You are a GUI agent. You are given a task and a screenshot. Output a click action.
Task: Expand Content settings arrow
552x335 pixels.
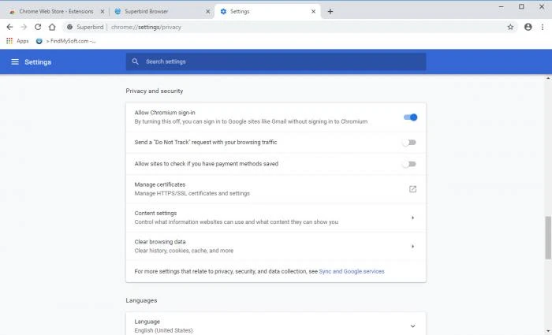[412, 218]
